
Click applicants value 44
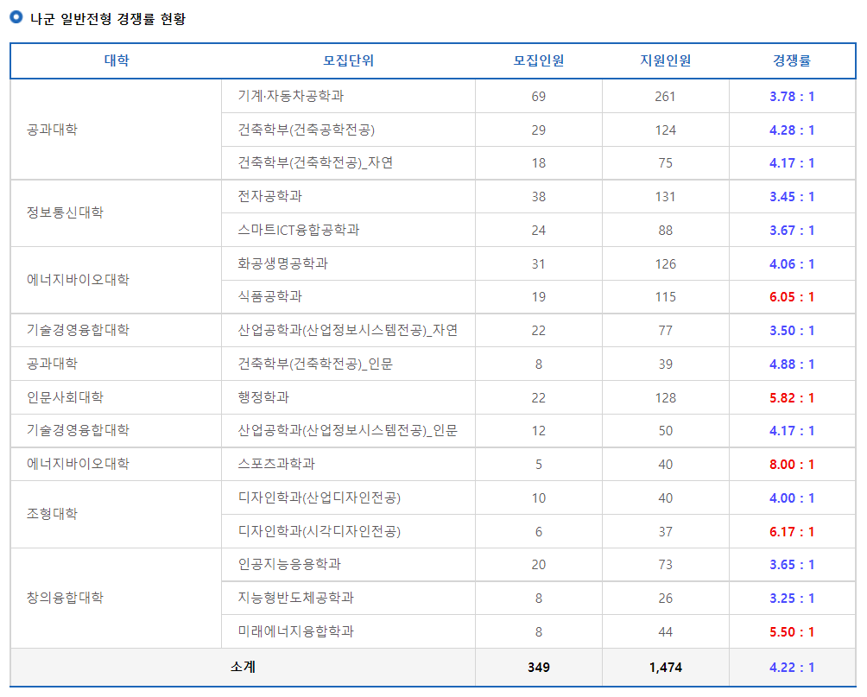point(665,631)
